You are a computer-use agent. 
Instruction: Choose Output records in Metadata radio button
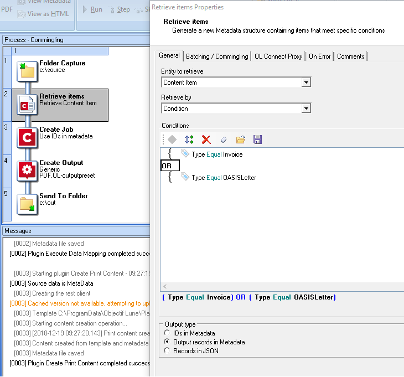click(x=168, y=342)
